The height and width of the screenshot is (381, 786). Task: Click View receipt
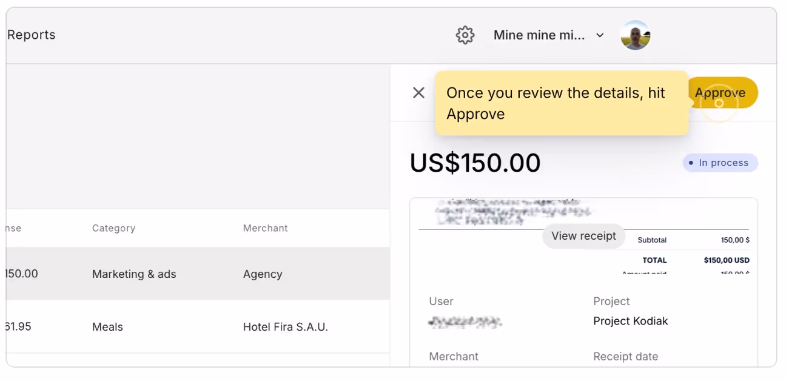click(583, 236)
